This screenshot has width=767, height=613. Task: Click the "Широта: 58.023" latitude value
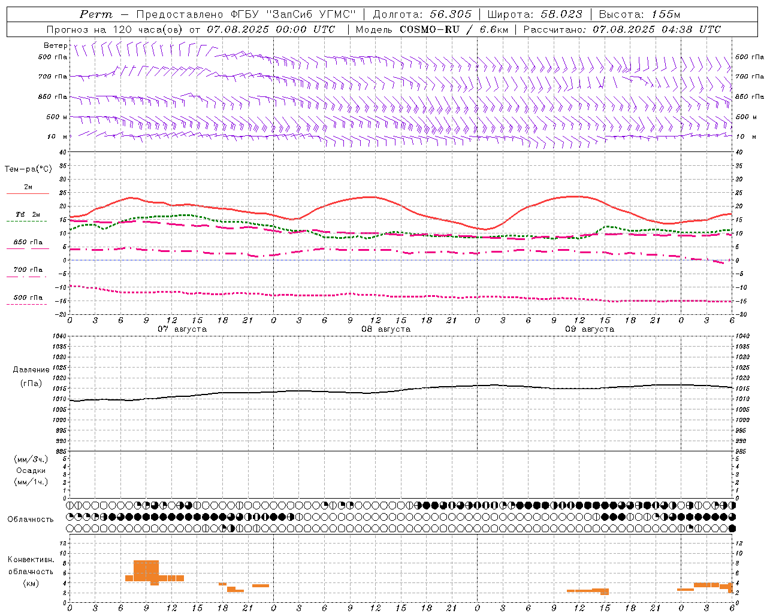(535, 14)
